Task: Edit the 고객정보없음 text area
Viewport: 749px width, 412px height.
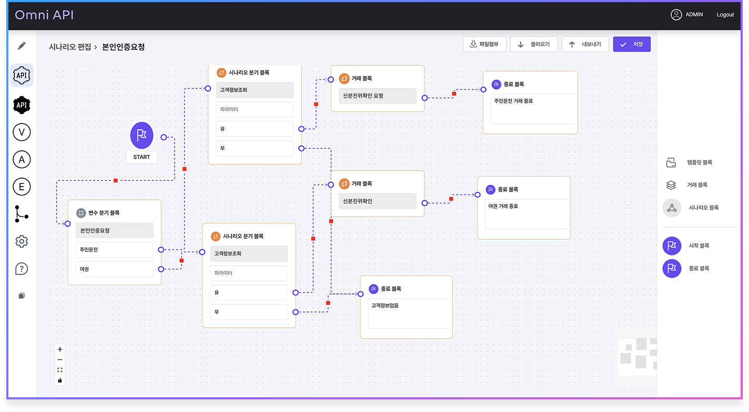Action: point(410,313)
